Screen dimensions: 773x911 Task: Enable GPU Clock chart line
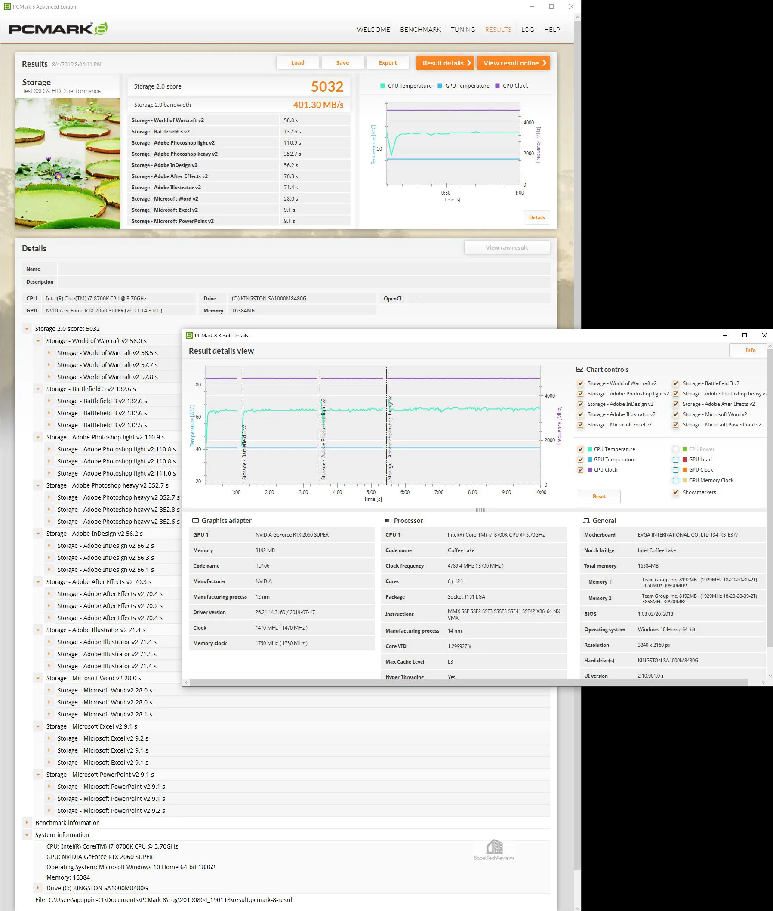click(x=676, y=470)
